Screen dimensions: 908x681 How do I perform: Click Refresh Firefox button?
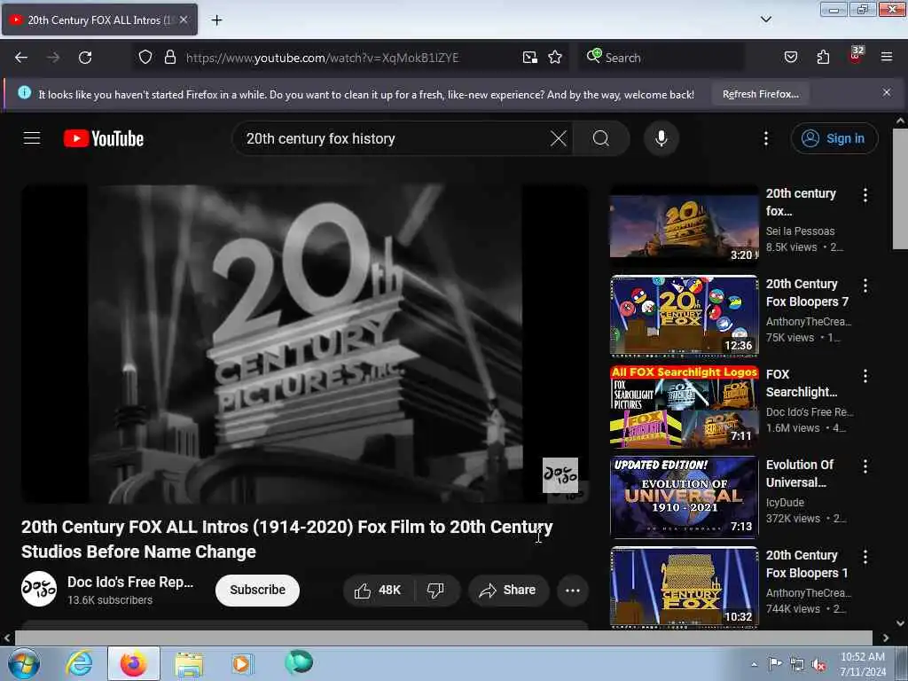[760, 94]
